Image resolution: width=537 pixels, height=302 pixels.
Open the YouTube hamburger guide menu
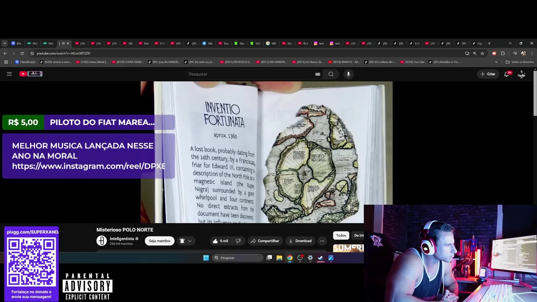tap(9, 74)
